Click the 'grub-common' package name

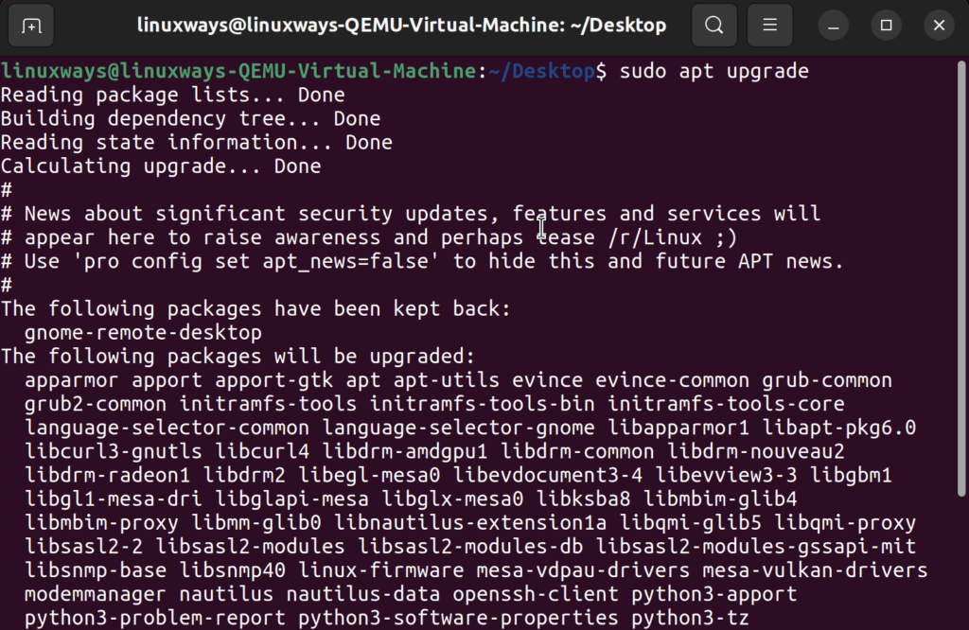[x=827, y=380]
